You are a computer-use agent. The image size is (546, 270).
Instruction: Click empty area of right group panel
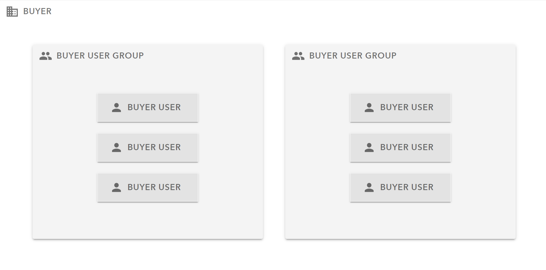[x=400, y=221]
